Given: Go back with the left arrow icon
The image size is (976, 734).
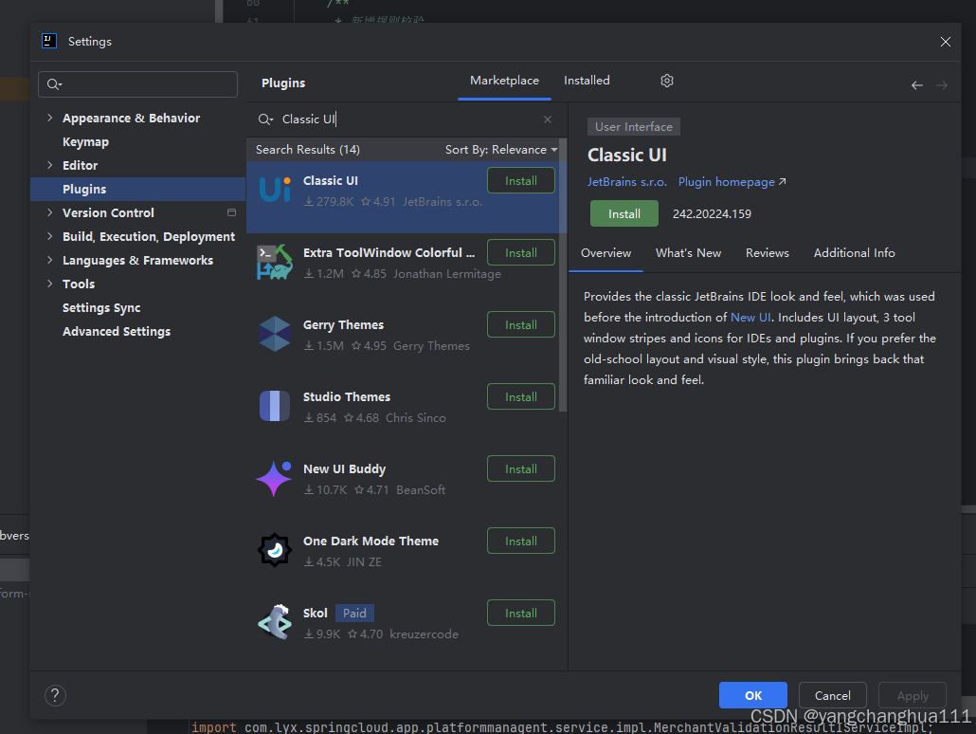Looking at the screenshot, I should 917,85.
